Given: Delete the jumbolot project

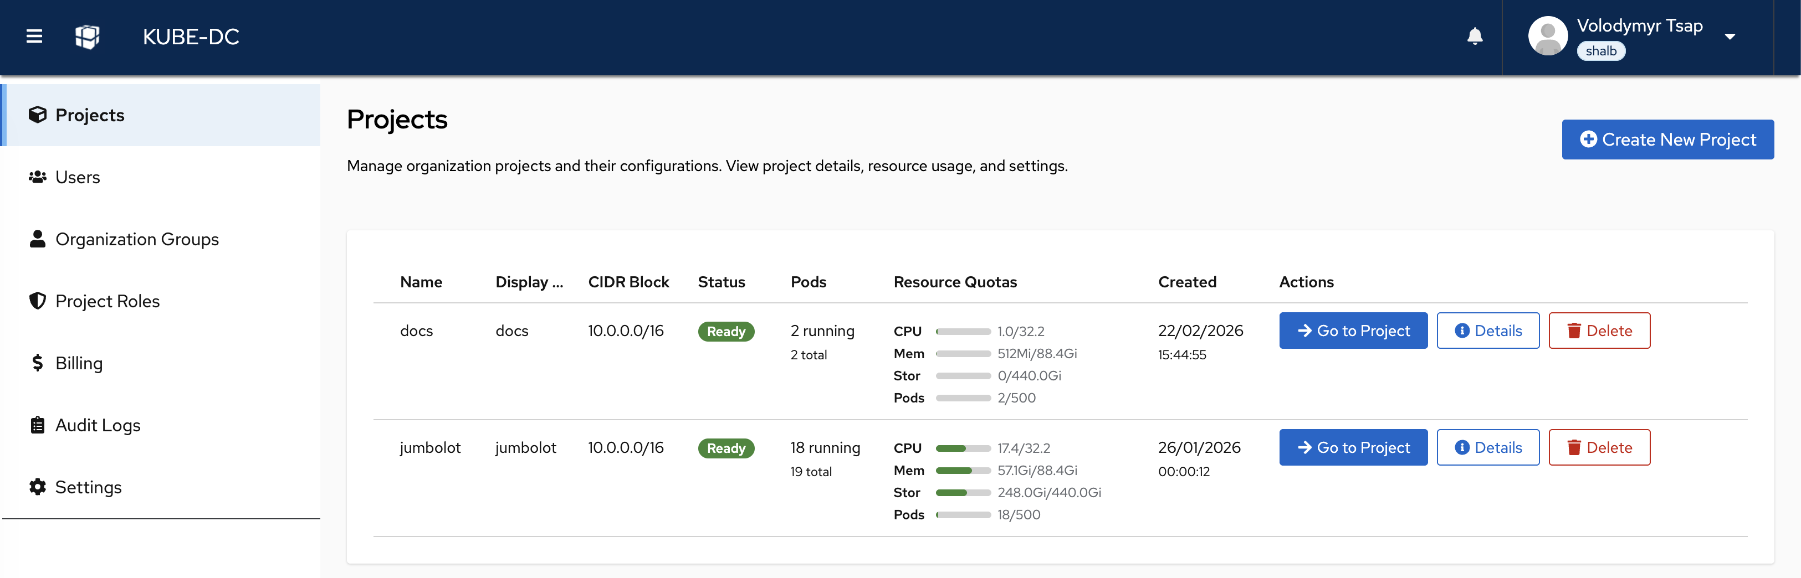Looking at the screenshot, I should 1599,447.
